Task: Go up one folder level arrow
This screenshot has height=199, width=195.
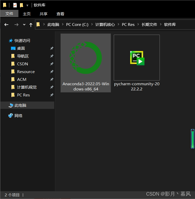Action: (x=31, y=25)
